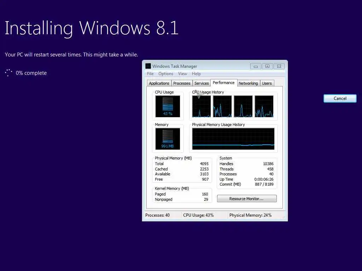
Task: Open the Help menu
Action: tap(196, 74)
